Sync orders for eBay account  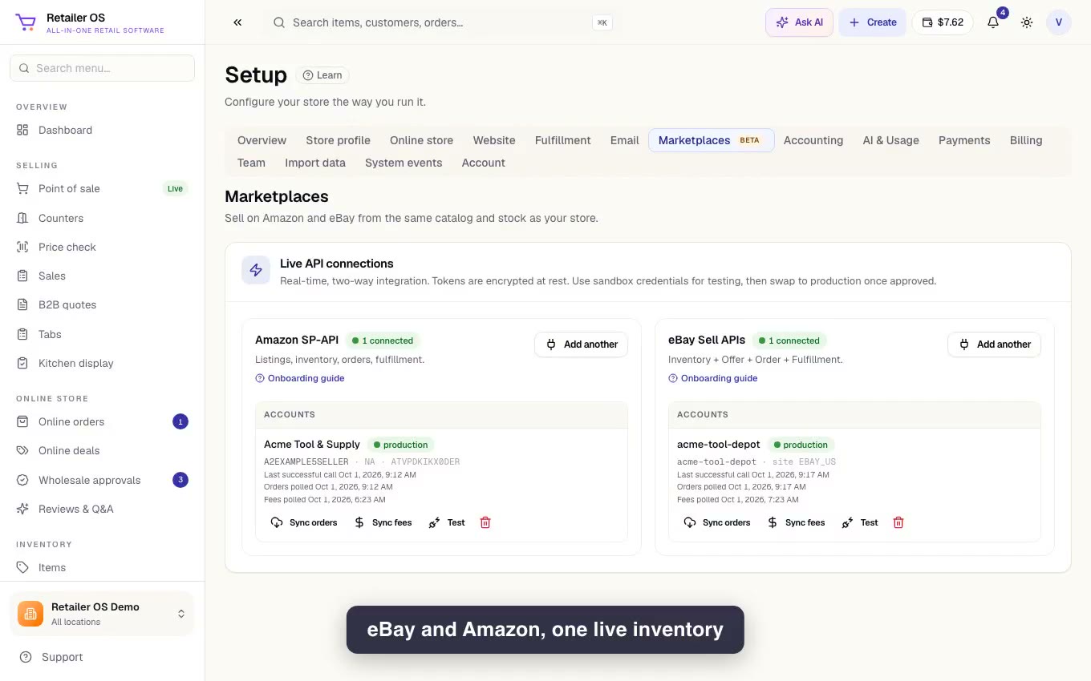[717, 522]
